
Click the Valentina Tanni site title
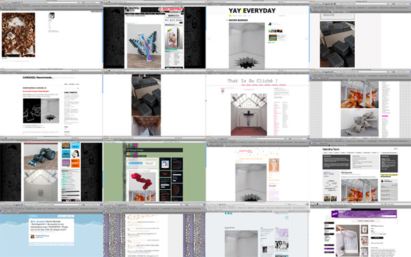click(331, 149)
